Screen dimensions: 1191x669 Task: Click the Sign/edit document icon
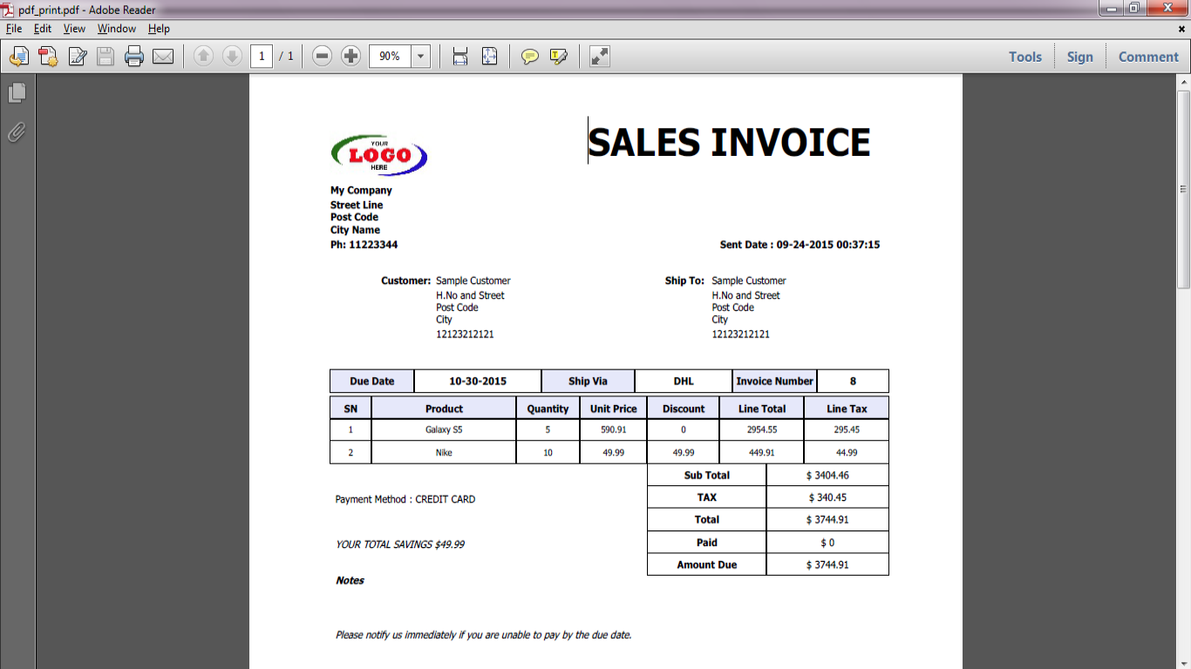pos(78,57)
